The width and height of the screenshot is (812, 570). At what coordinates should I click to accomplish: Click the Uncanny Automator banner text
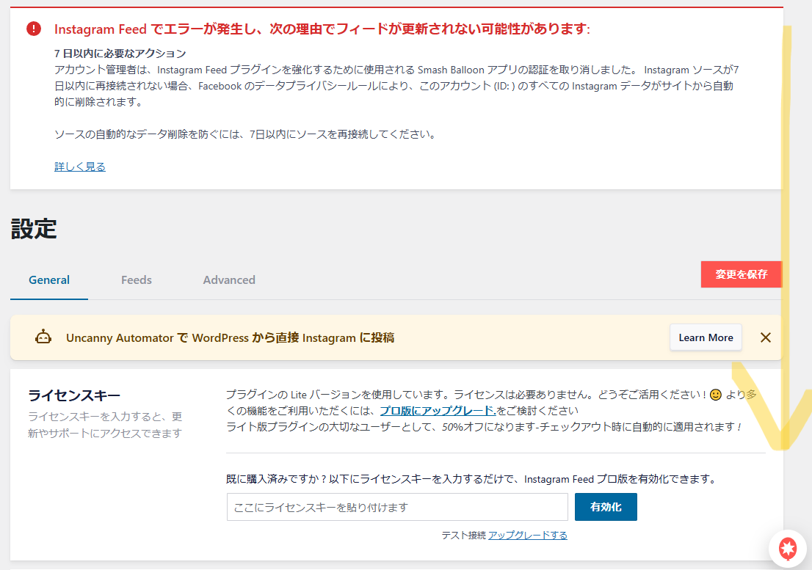(x=230, y=337)
